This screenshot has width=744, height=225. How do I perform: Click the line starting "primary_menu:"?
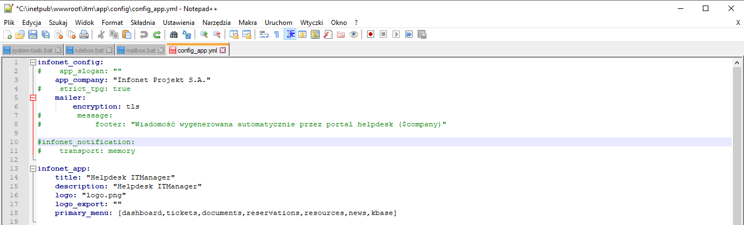[x=225, y=213]
